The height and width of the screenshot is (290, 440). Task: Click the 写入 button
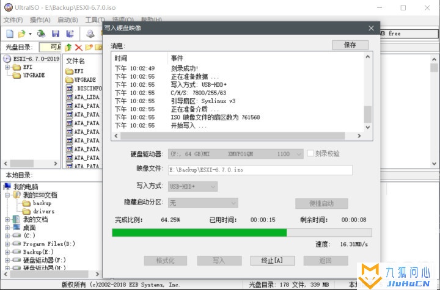(219, 261)
